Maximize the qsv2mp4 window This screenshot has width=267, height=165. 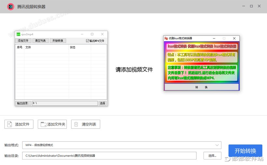(x=92, y=34)
